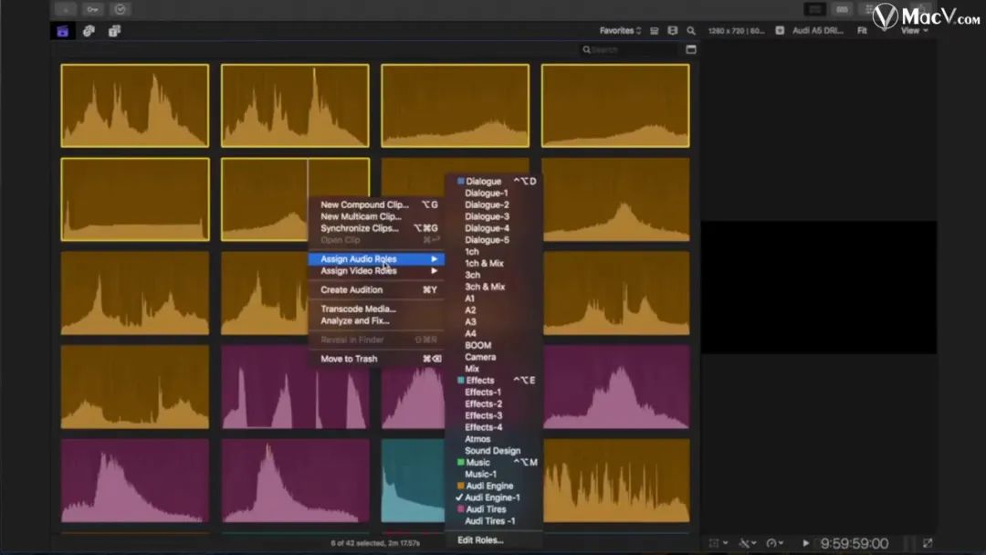The height and width of the screenshot is (555, 986).
Task: Assign the Dialogue-5 subrole
Action: [x=494, y=240]
